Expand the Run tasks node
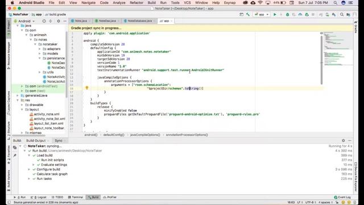 pos(29,178)
